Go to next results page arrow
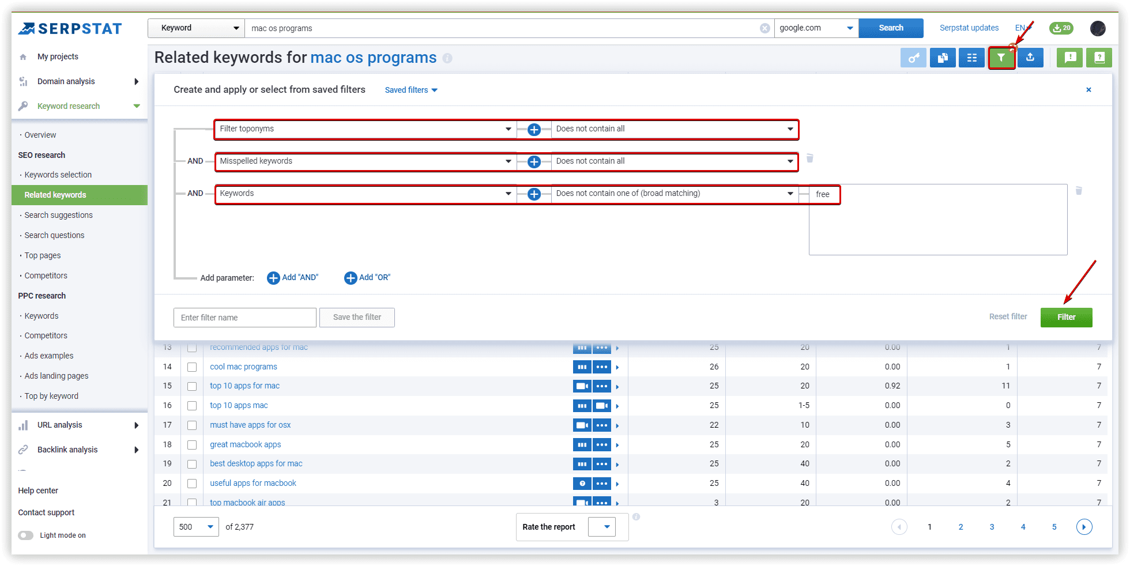Image resolution: width=1130 pixels, height=566 pixels. [1084, 527]
